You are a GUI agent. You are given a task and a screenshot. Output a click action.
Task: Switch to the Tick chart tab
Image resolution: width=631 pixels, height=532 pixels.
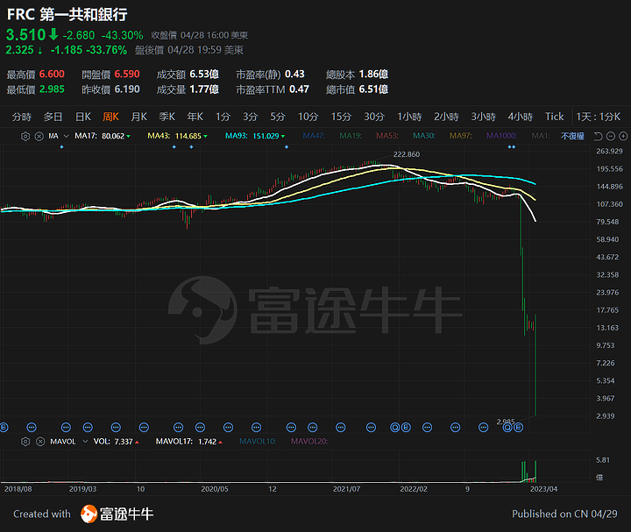[554, 117]
